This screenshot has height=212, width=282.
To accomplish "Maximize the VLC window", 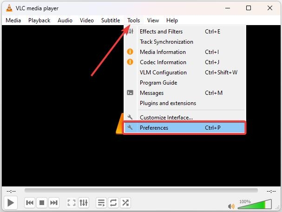I will pyautogui.click(x=249, y=8).
